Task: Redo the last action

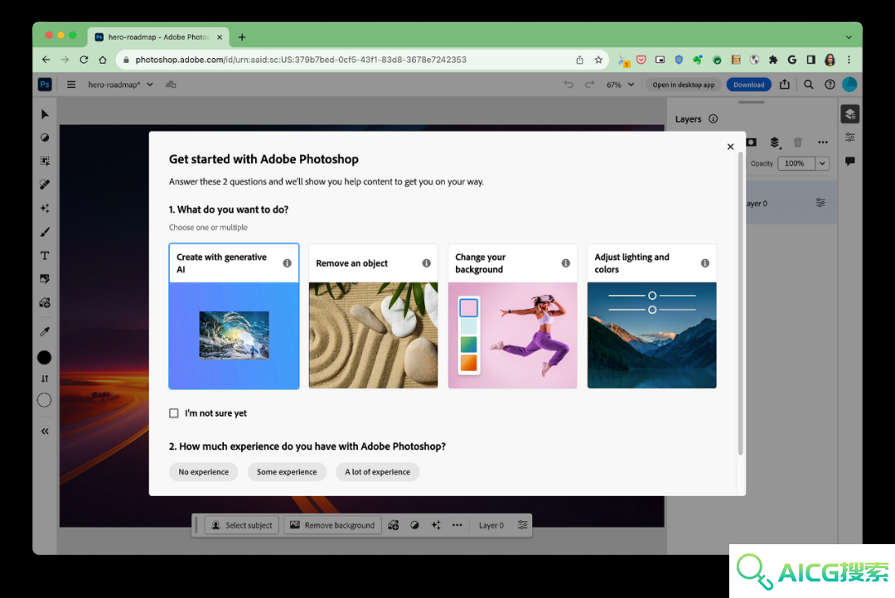Action: click(589, 84)
